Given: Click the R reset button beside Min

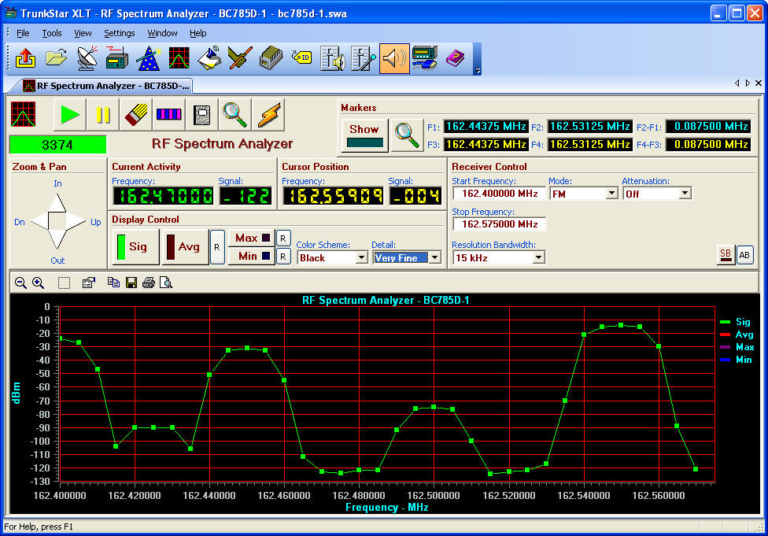Looking at the screenshot, I should pos(283,257).
